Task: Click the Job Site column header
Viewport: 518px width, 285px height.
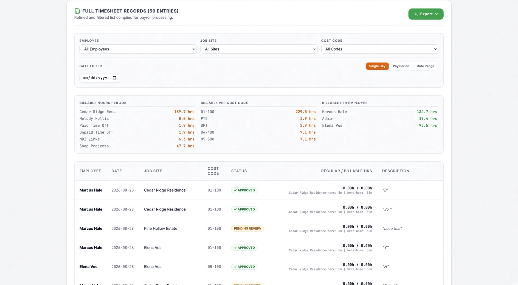Action: (153, 171)
